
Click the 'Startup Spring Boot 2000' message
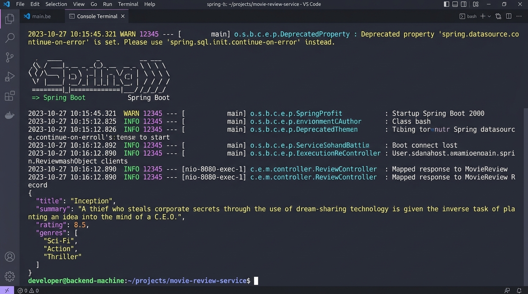[x=438, y=113]
